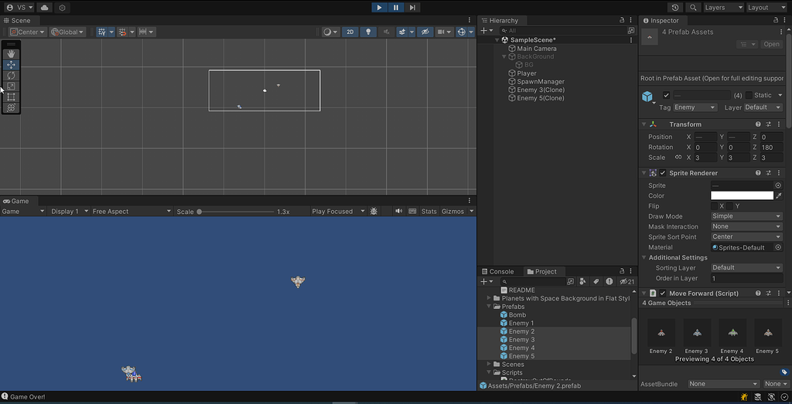Click the cloud services icon
The image size is (792, 404).
point(45,8)
